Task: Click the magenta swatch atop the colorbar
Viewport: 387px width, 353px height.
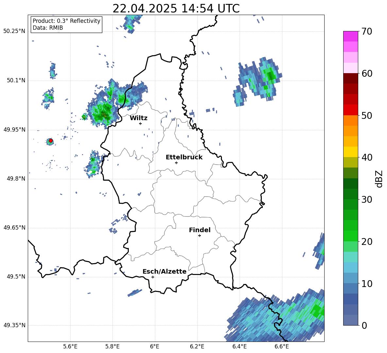Action: click(350, 37)
